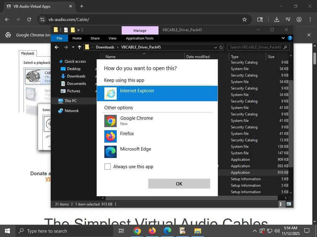Image resolution: width=317 pixels, height=237 pixels.
Task: Sort files by Date modified column
Action: tap(198, 57)
